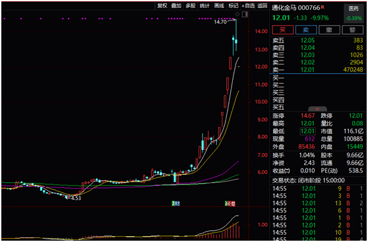Open the 复权 price adjustment menu
Viewport: 368px width, 242px height.
click(x=162, y=5)
